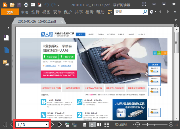Screen dimensions: 180x129
Task: Create new PDF from blank page icon
Action: [39, 5]
